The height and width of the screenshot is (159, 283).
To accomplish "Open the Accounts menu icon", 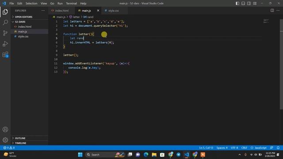I will (5, 129).
